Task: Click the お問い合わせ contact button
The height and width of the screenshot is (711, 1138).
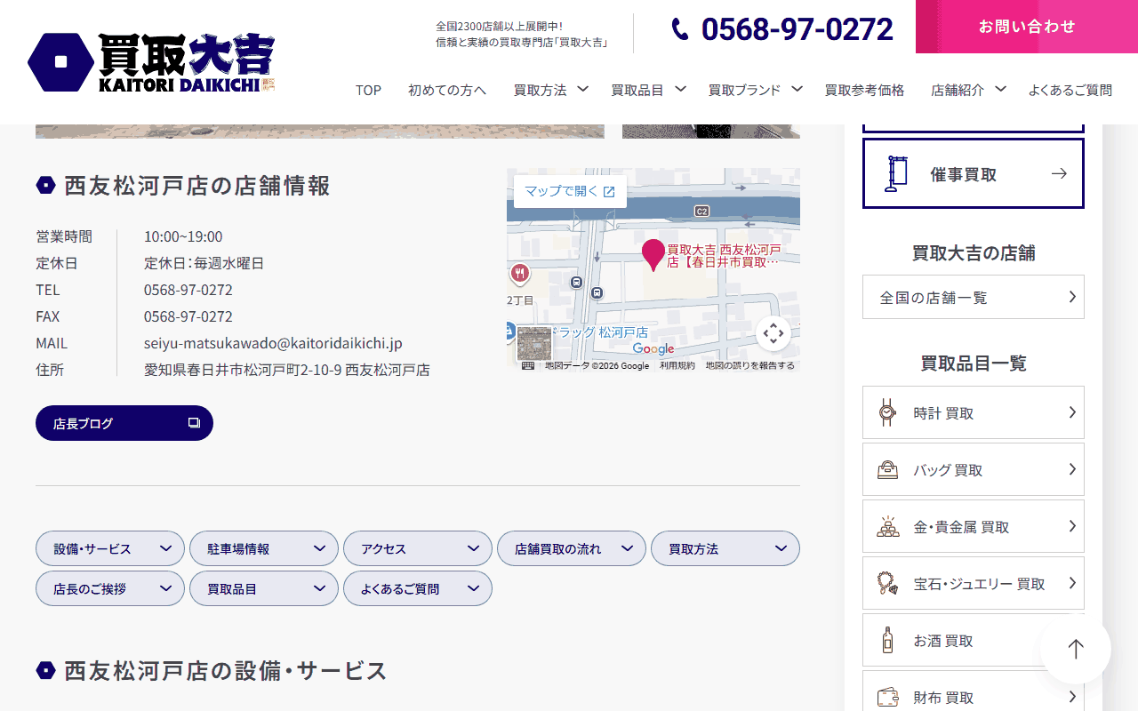Action: 1027,27
